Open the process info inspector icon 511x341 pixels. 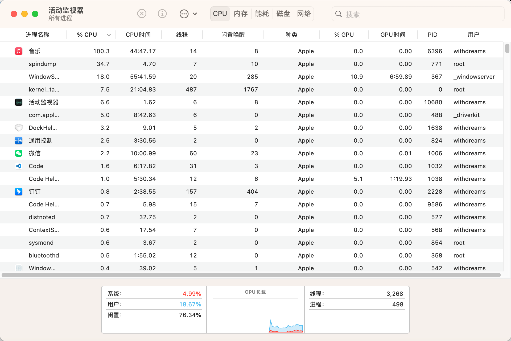coord(162,14)
